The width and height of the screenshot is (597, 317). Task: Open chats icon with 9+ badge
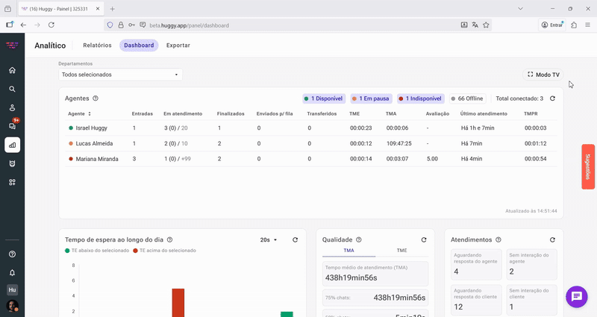click(12, 126)
